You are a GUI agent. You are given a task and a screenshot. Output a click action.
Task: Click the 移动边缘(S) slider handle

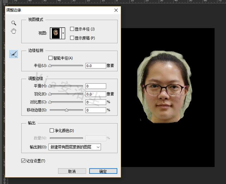coord(66,110)
